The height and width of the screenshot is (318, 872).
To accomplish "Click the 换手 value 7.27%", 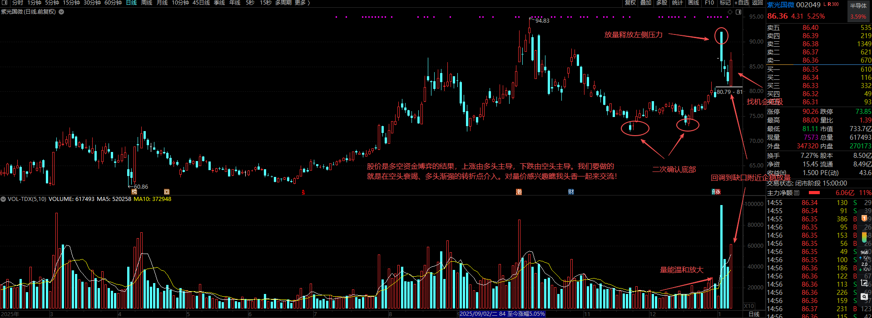I will click(x=810, y=156).
